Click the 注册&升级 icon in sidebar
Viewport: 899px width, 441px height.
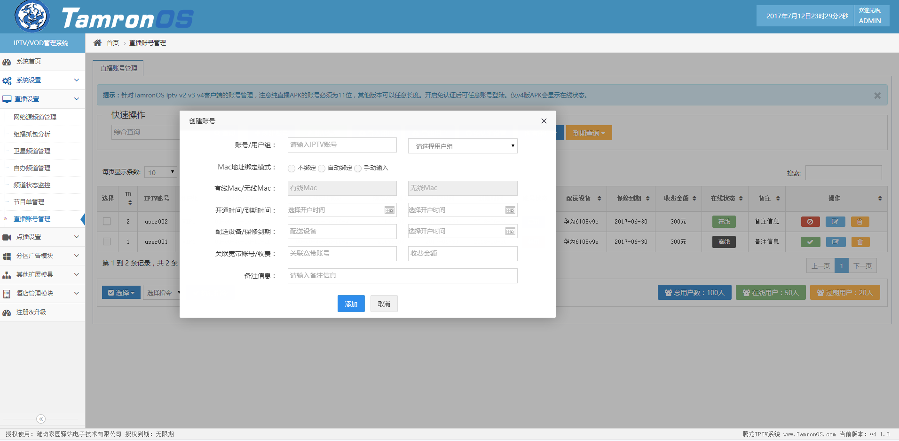pos(7,313)
